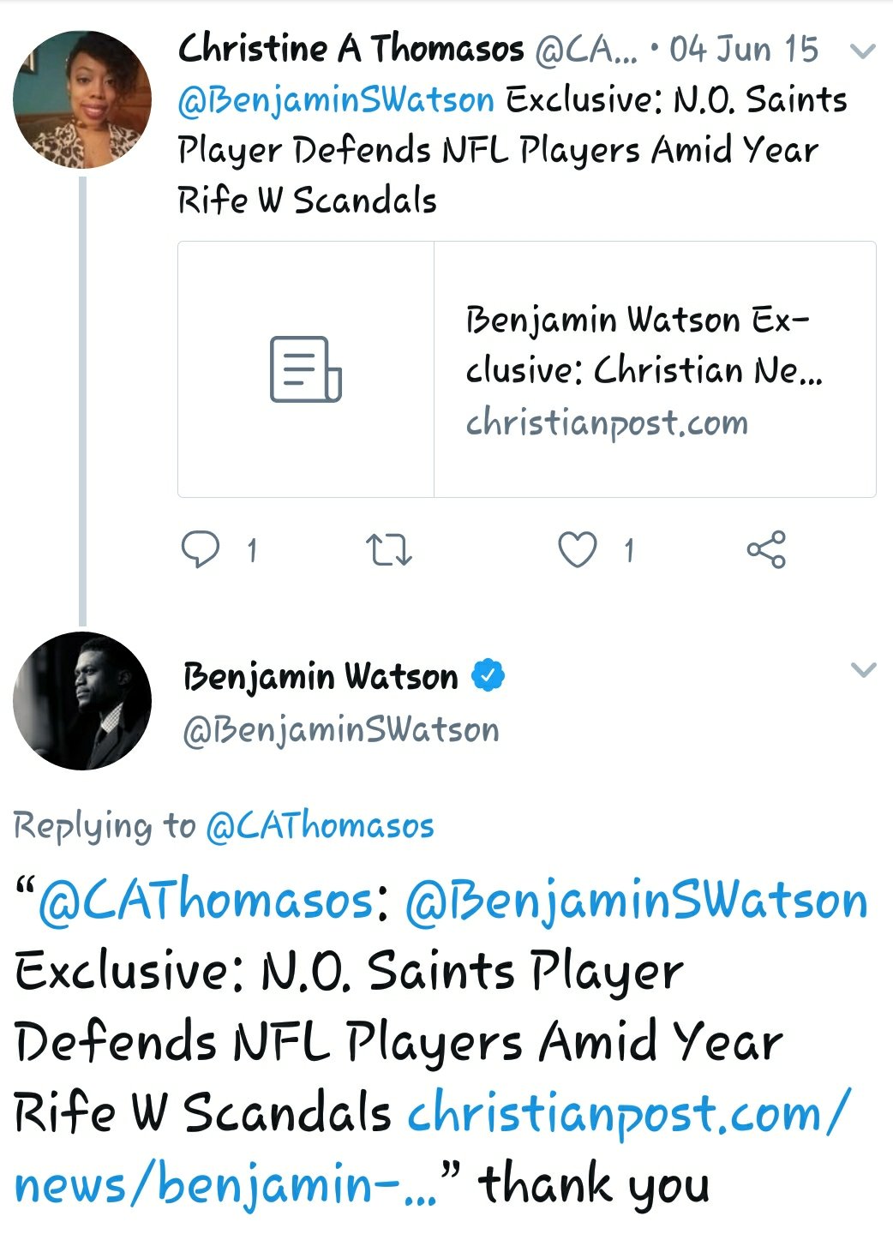This screenshot has height=1258, width=893.
Task: Open Christine A Thomasos profile picture
Action: tap(82, 99)
